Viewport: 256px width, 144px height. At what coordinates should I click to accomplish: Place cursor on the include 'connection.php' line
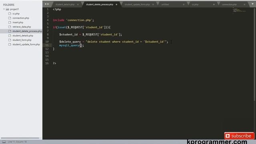pyautogui.click(x=73, y=20)
